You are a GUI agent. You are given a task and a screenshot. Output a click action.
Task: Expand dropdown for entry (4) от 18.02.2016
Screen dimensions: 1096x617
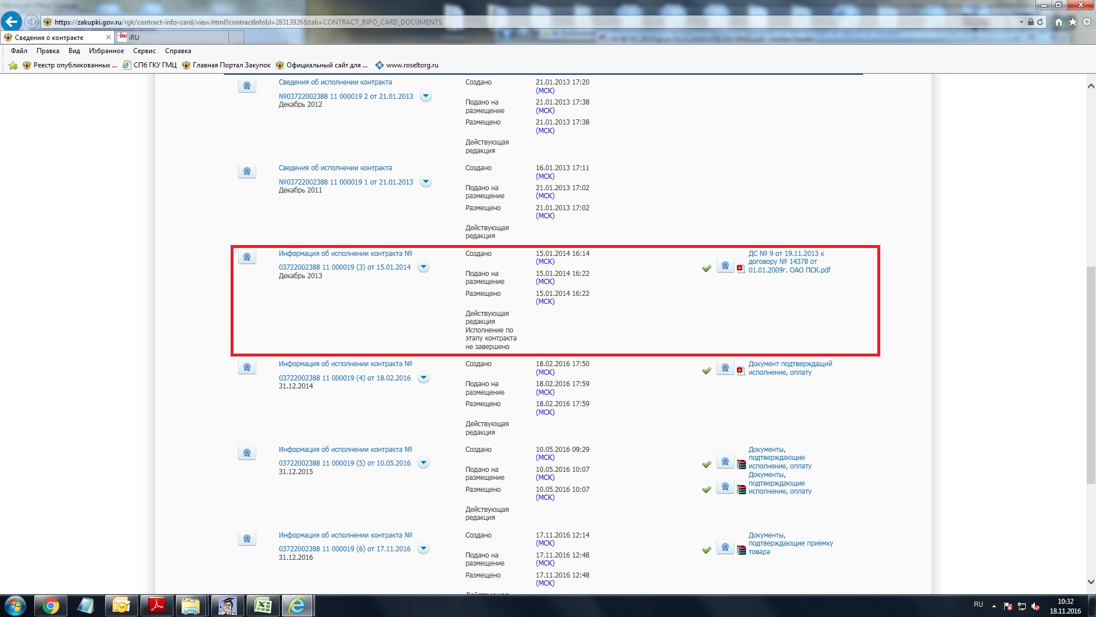[x=424, y=378]
